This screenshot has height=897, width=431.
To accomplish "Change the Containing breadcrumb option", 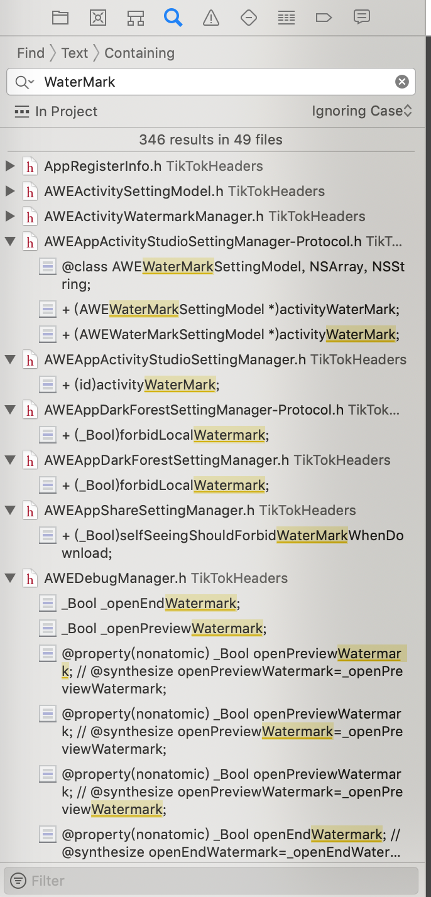I will [x=139, y=53].
